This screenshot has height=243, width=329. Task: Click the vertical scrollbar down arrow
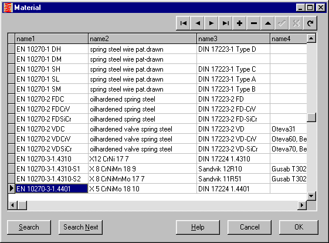[x=311, y=196]
